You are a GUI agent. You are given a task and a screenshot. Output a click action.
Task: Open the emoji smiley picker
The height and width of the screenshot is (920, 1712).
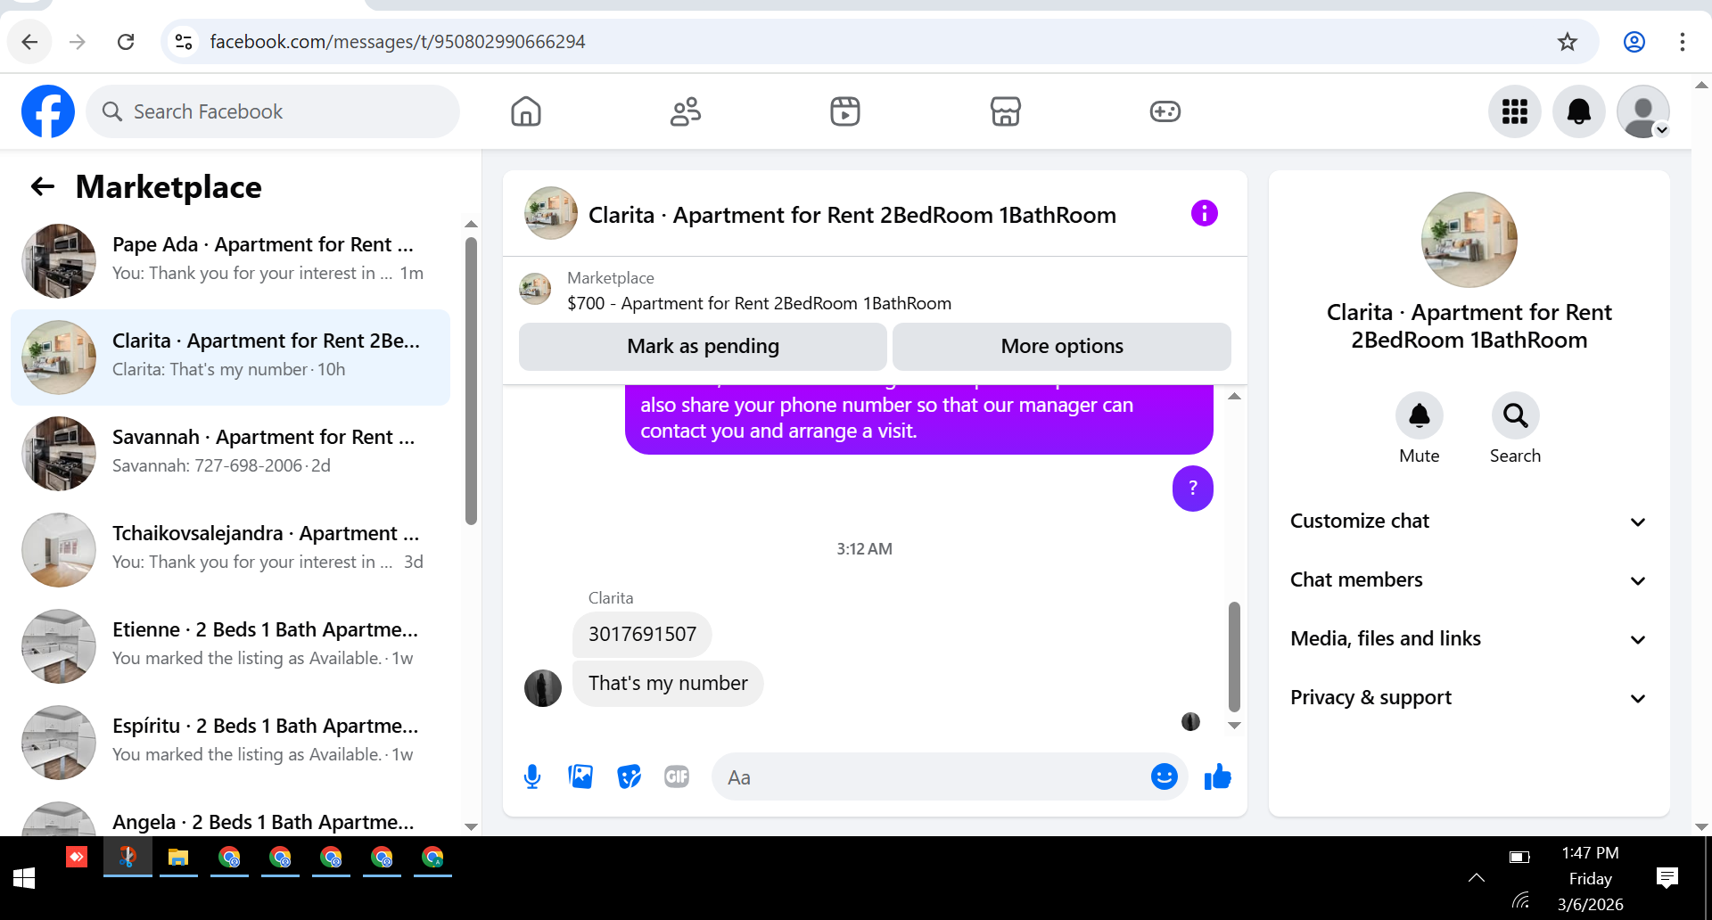1164,776
